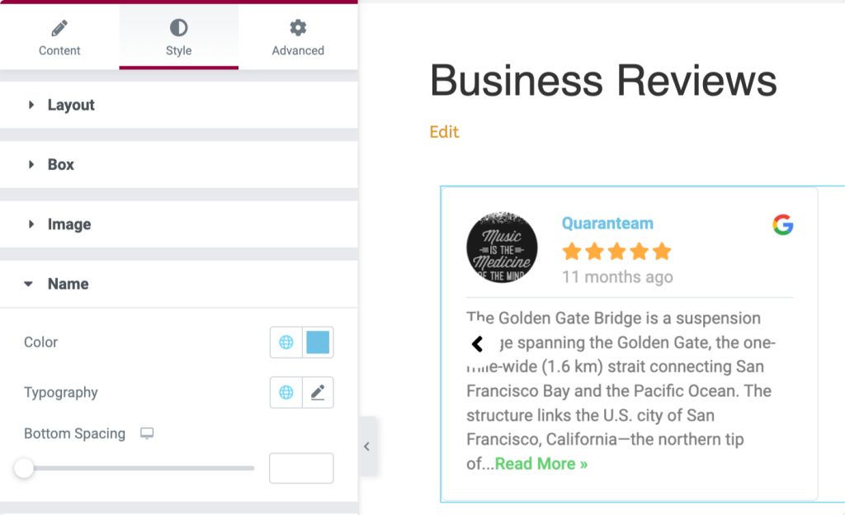Click the Edit link under Business Reviews

(x=444, y=132)
